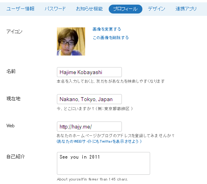The width and height of the screenshot is (207, 184).
Task: Select the プロフィール tab
Action: tap(125, 9)
